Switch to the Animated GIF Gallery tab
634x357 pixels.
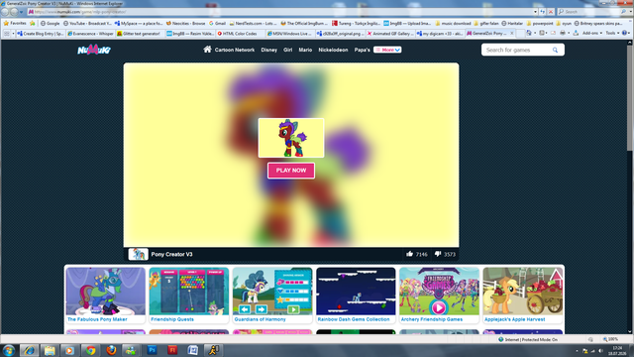click(x=389, y=33)
